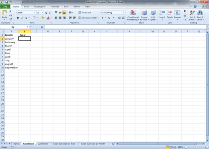This screenshot has width=209, height=149.
Task: Apply the Accounting dollar format
Action: (x=103, y=18)
